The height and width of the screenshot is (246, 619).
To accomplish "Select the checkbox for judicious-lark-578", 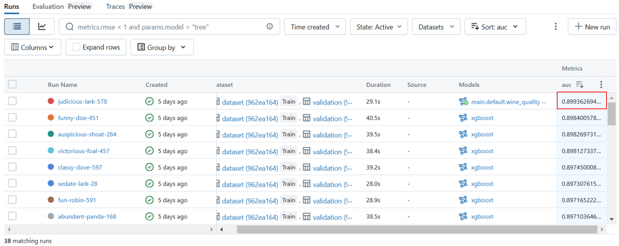I will click(x=12, y=101).
